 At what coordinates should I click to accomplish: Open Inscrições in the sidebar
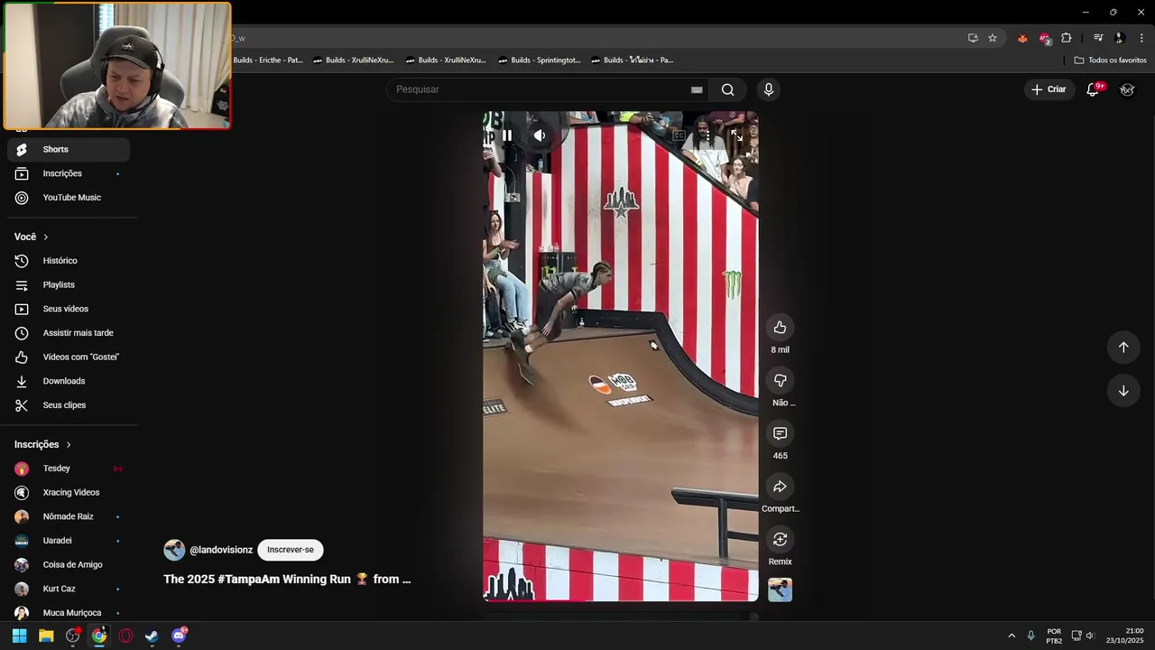pos(69,173)
